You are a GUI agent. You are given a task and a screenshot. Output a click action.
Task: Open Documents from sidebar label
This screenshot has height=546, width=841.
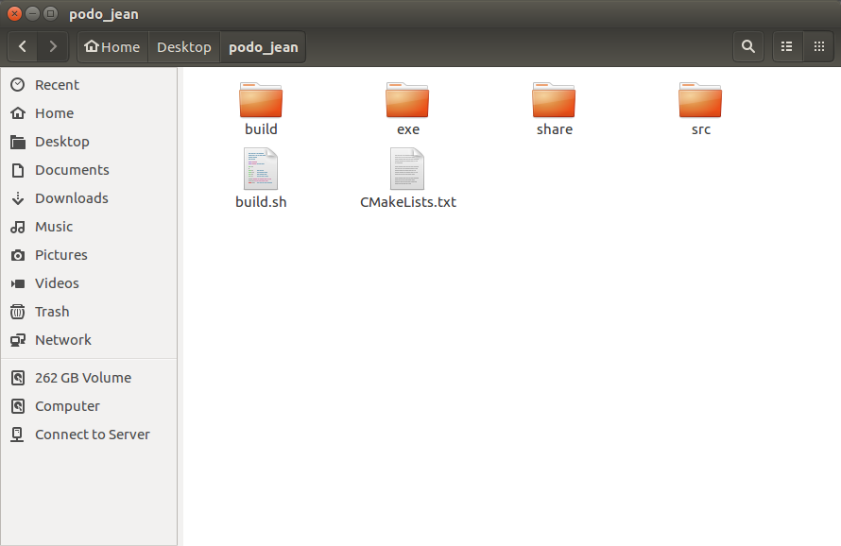pos(72,170)
